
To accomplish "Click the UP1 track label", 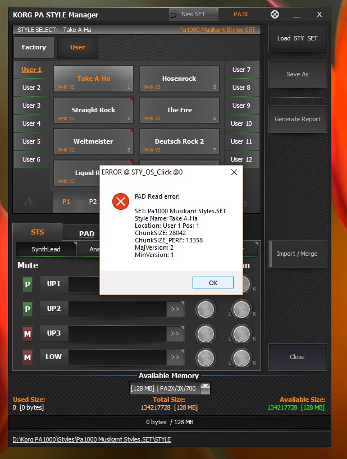I will tap(54, 284).
